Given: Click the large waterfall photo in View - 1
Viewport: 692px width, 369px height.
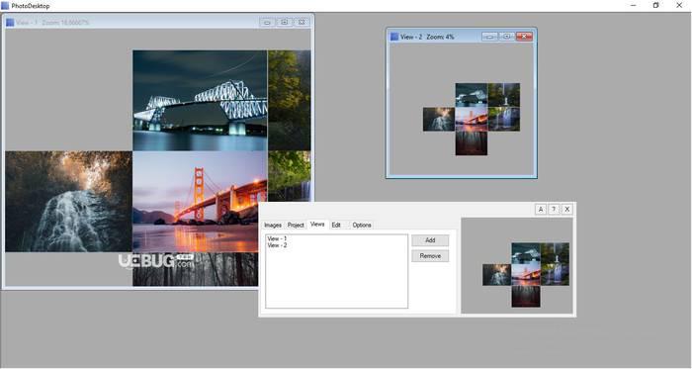Looking at the screenshot, I should [x=69, y=202].
